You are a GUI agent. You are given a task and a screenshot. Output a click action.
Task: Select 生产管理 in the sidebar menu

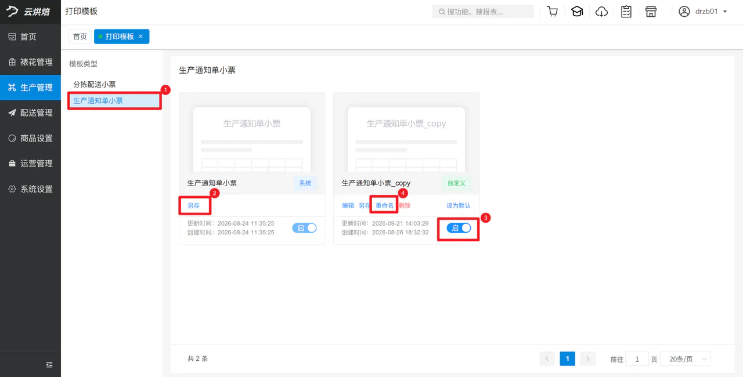30,88
